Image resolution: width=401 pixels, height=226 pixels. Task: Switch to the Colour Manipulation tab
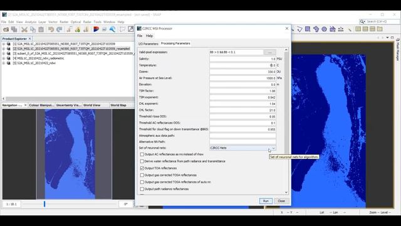pos(41,105)
